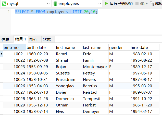Click the 停止 stop button
The height and width of the screenshot is (119, 162).
142,4
